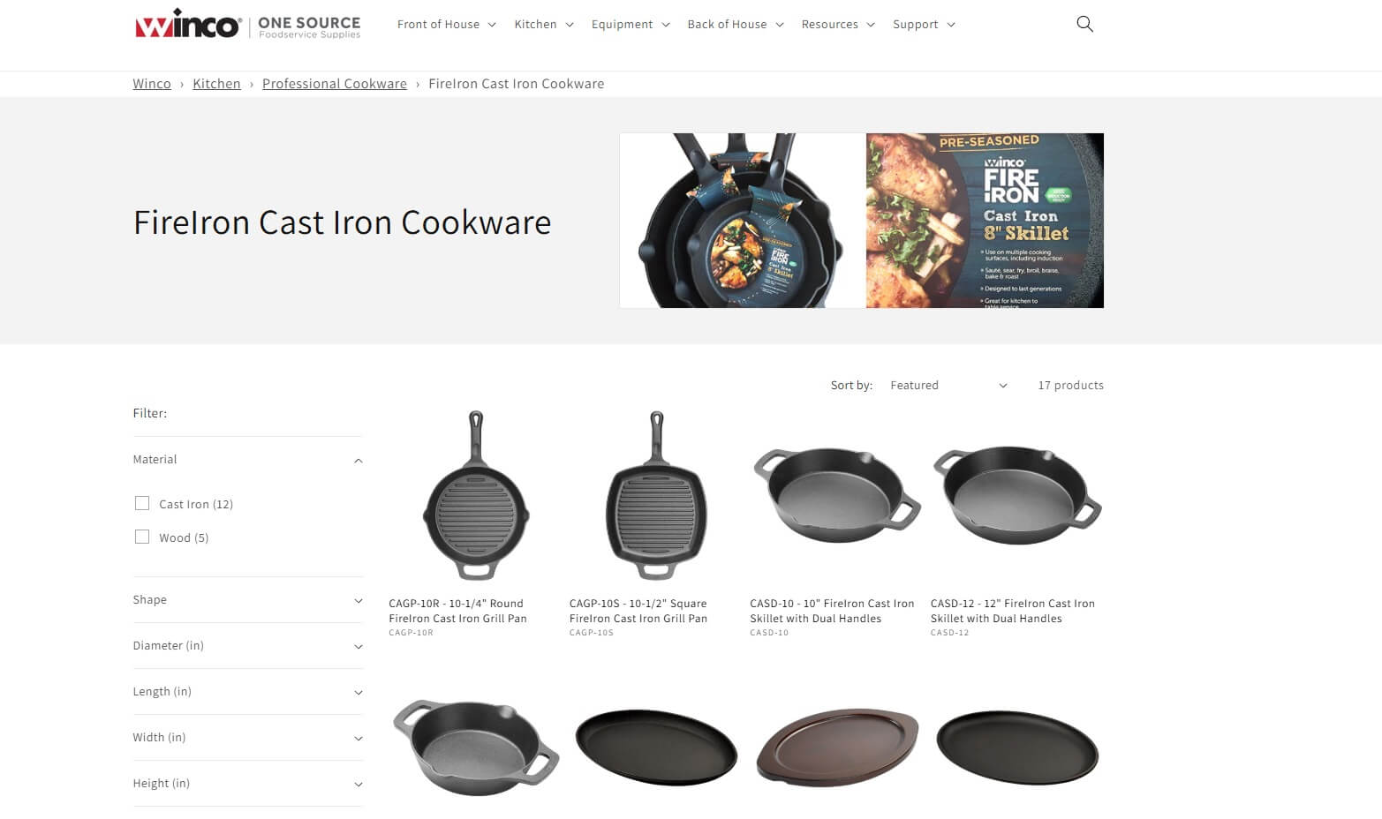The image size is (1382, 819).
Task: Check the Wood material filter
Action: [x=142, y=537]
